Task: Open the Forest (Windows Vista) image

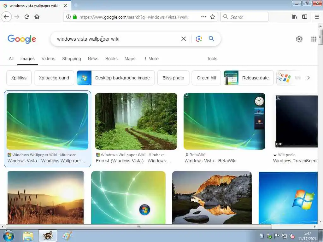Action: pyautogui.click(x=136, y=121)
